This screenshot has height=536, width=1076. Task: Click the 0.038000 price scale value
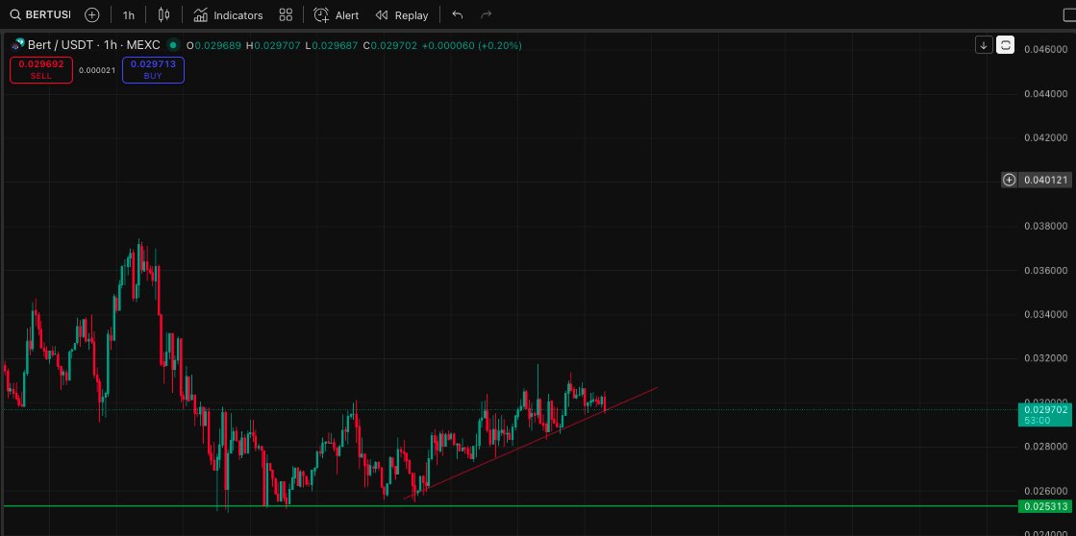1046,226
